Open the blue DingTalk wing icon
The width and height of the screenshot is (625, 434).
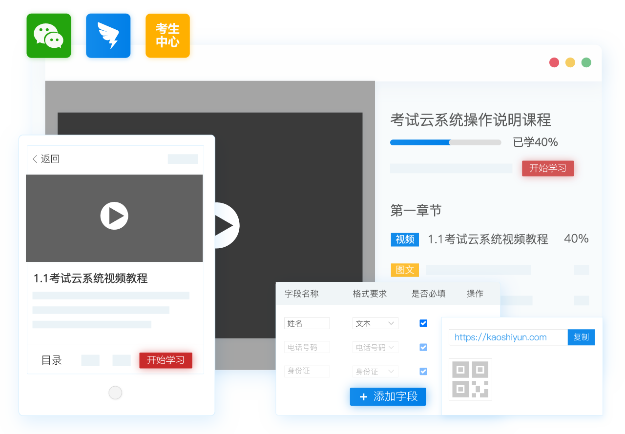108,36
